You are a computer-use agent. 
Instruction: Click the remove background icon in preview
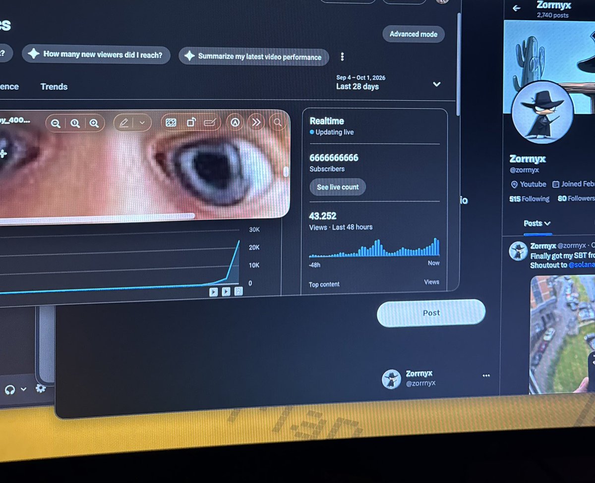click(x=171, y=122)
